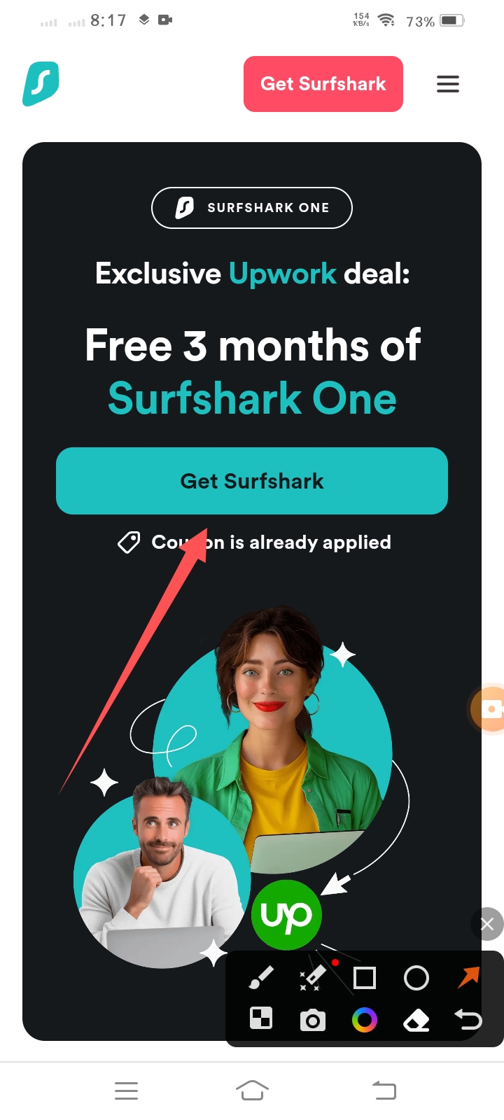Screen dimensions: 504x1120
Task: Take a screenshot with camera icon
Action: click(312, 1021)
